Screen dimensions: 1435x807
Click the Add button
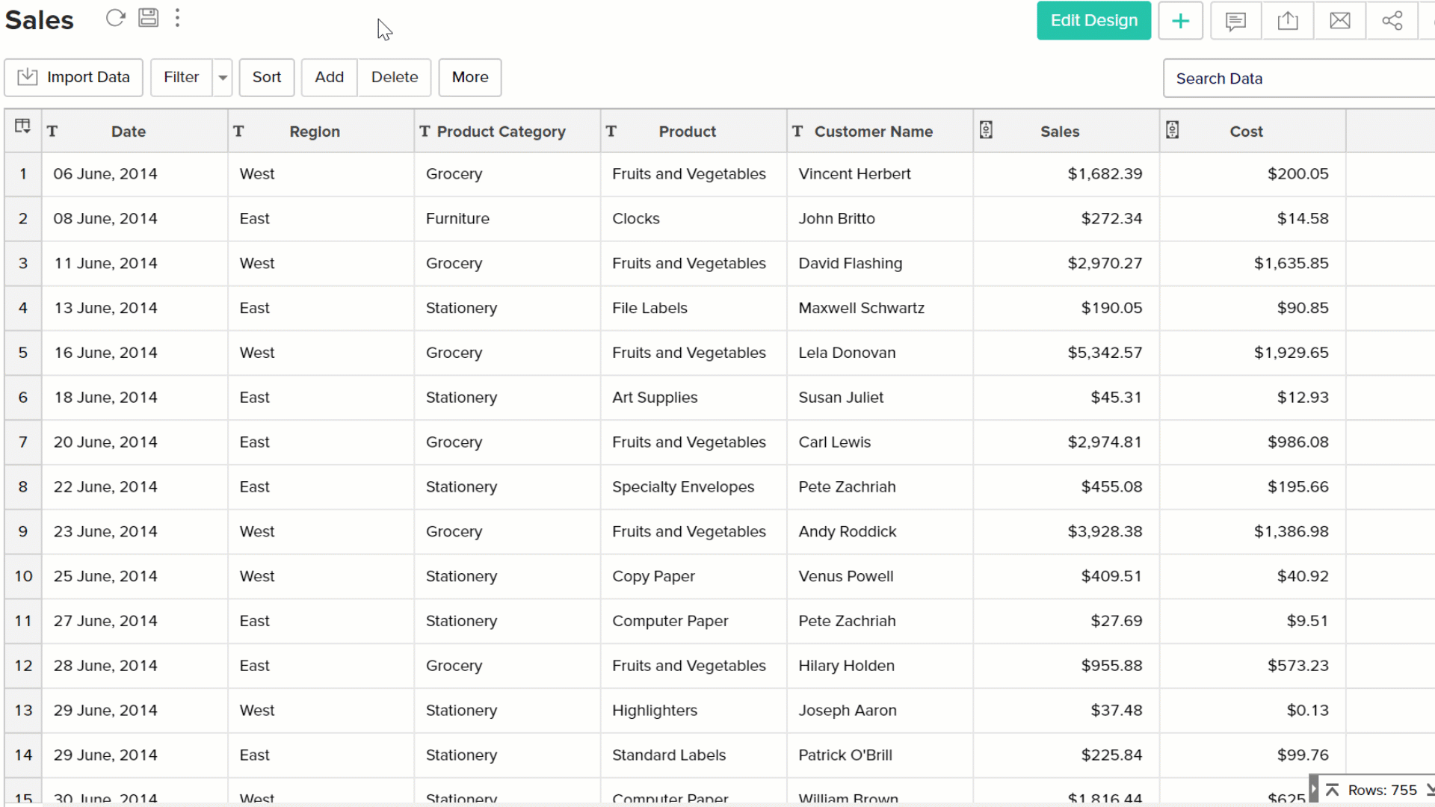coord(329,78)
